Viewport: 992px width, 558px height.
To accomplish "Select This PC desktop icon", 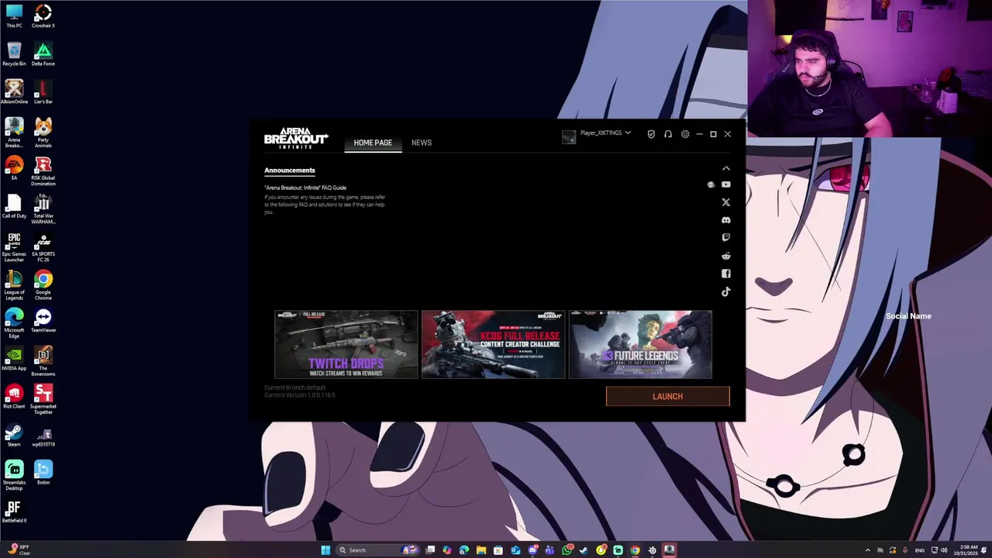I will (14, 16).
